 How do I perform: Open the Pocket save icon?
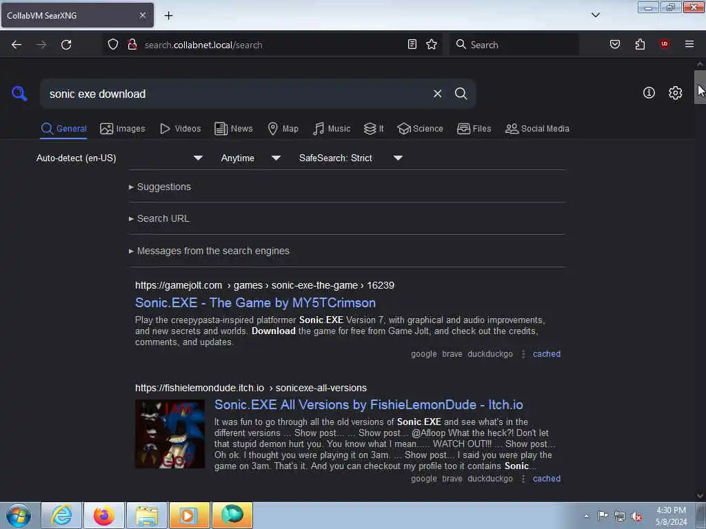click(x=615, y=44)
